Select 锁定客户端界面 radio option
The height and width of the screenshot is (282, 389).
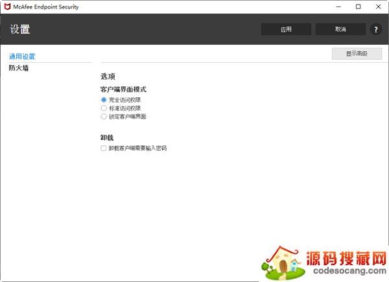point(104,116)
